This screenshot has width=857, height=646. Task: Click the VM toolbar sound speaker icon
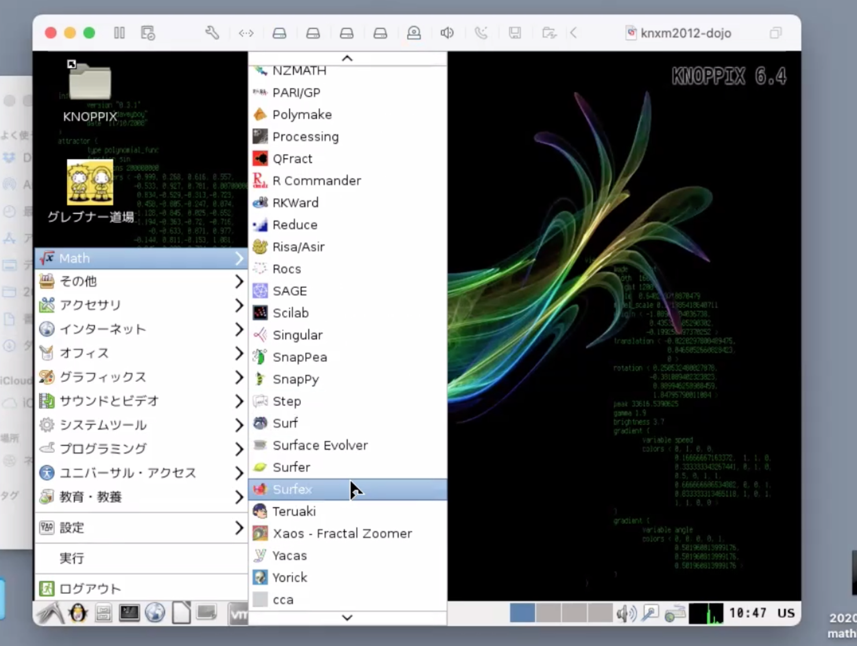(x=447, y=33)
